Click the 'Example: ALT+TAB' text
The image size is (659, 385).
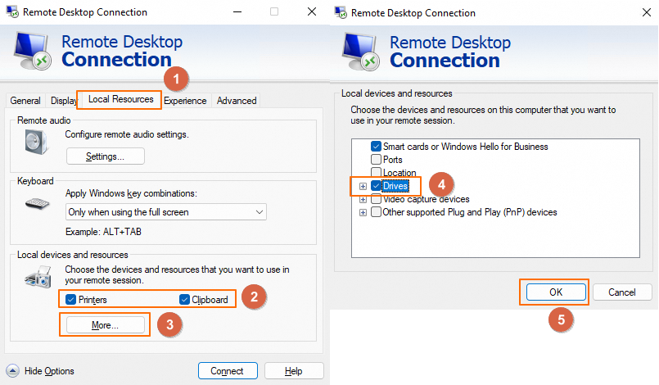pos(103,232)
